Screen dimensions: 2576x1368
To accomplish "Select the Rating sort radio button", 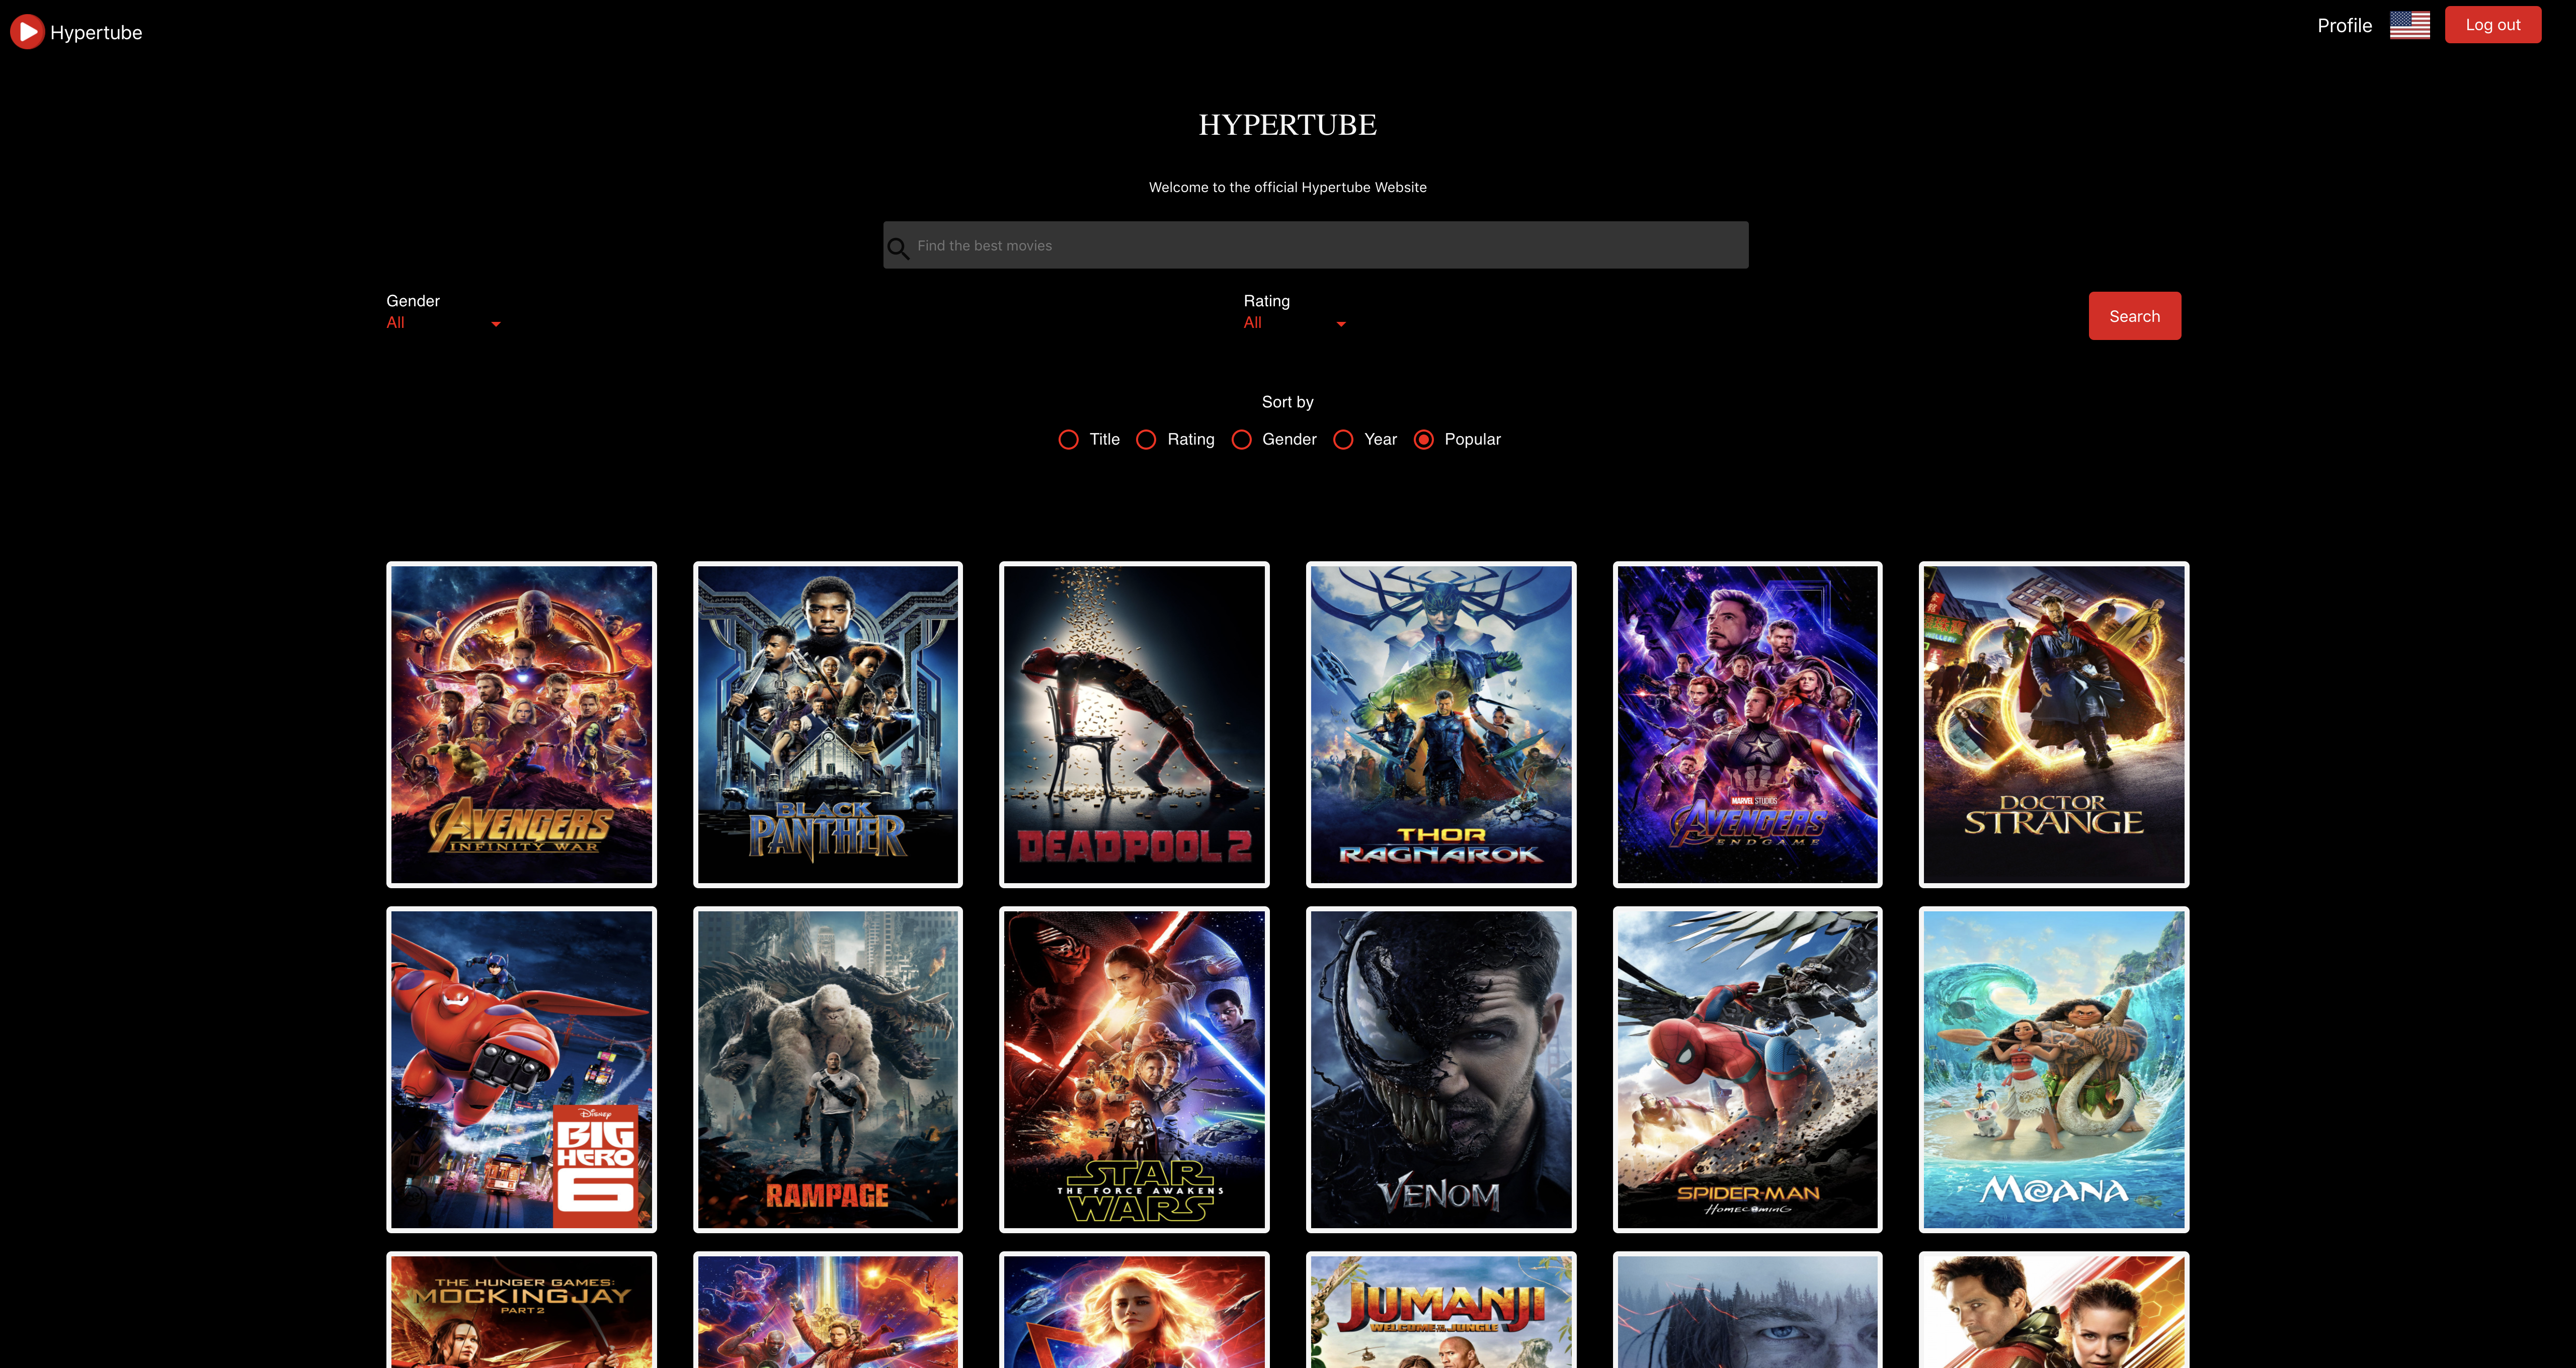I will pos(1146,440).
